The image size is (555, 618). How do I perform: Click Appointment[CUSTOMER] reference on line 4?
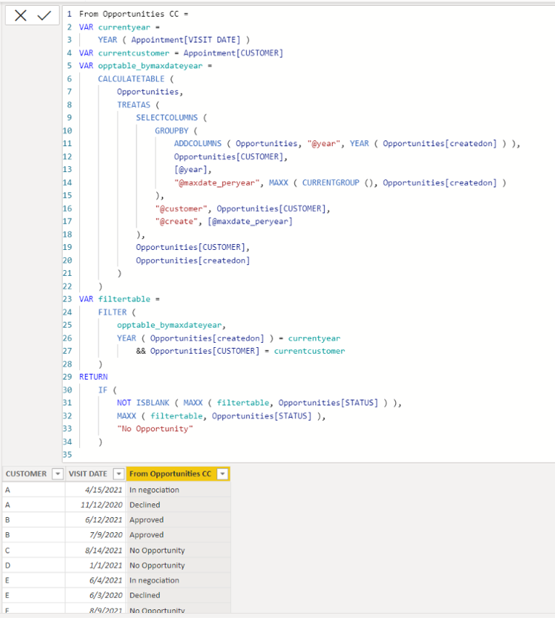(x=233, y=53)
